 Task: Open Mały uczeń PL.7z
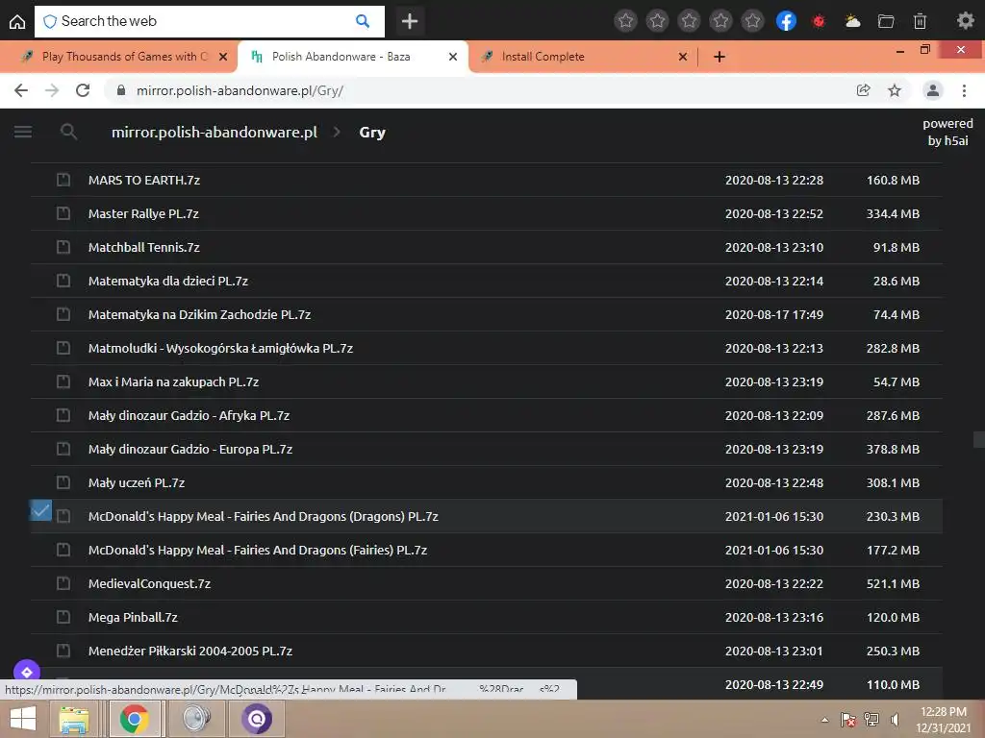(486, 482)
